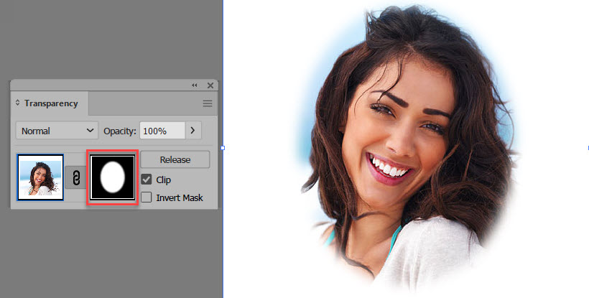Select the opacity mask thumbnail

pyautogui.click(x=113, y=177)
